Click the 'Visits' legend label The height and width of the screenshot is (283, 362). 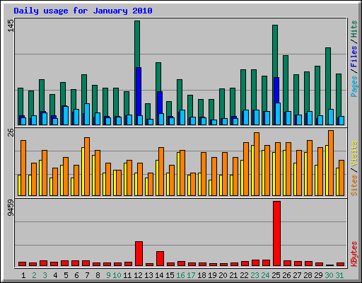(x=354, y=154)
